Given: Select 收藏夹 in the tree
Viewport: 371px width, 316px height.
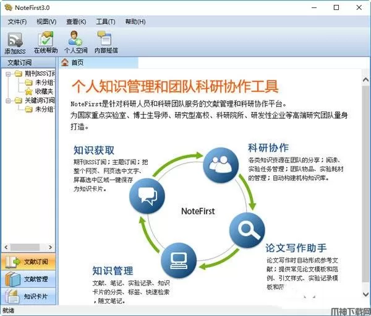Looking at the screenshot, I should tap(45, 91).
